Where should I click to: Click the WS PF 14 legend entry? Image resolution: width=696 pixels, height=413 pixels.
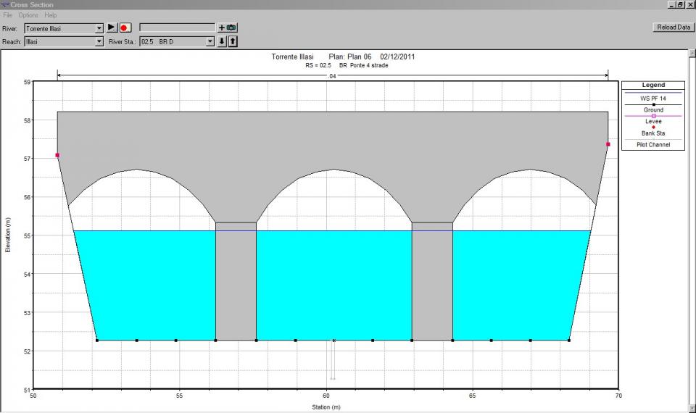click(x=652, y=98)
